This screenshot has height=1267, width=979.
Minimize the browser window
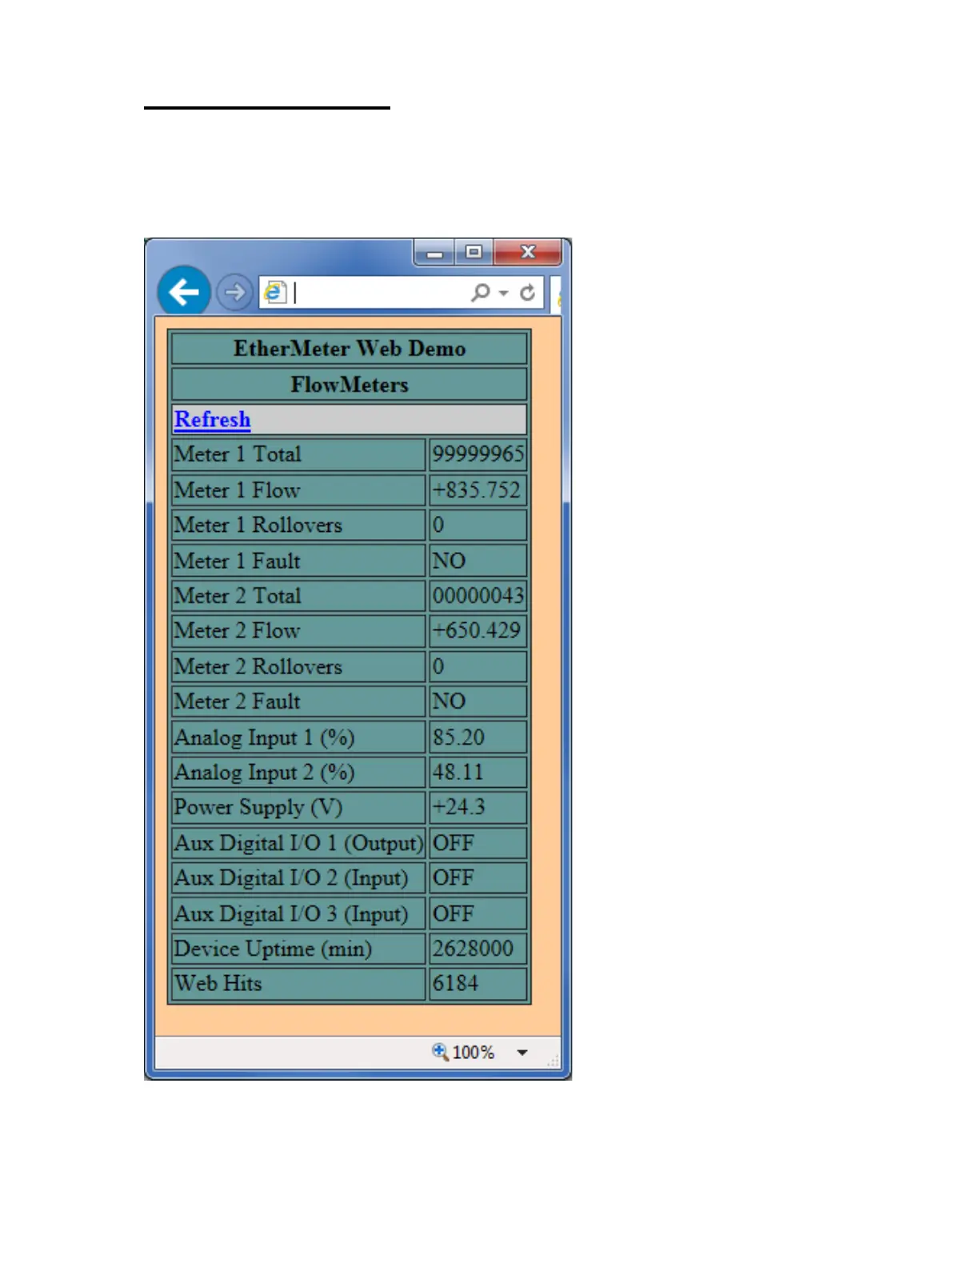point(435,253)
